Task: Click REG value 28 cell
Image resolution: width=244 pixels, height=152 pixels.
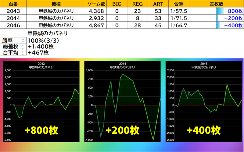Action: click(x=138, y=25)
